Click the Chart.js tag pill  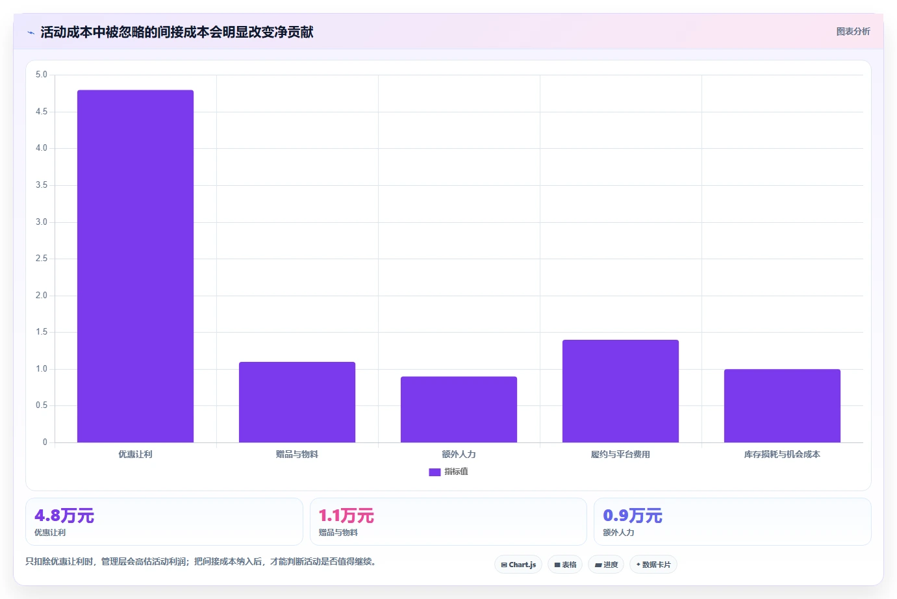518,565
